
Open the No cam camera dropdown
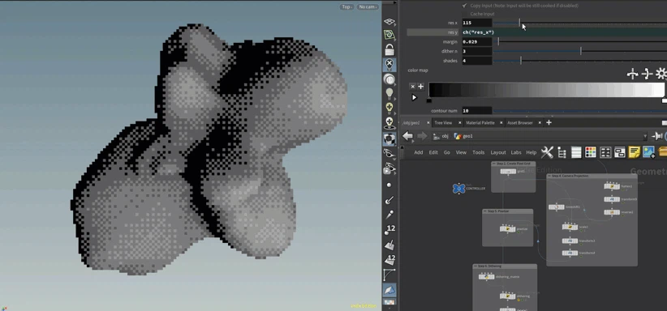pos(368,6)
